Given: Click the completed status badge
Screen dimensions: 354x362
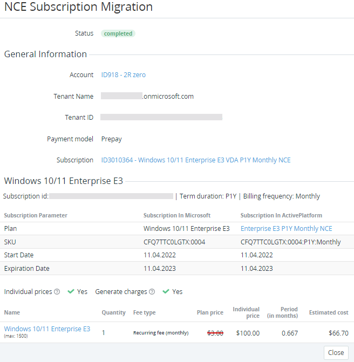Looking at the screenshot, I should [118, 33].
